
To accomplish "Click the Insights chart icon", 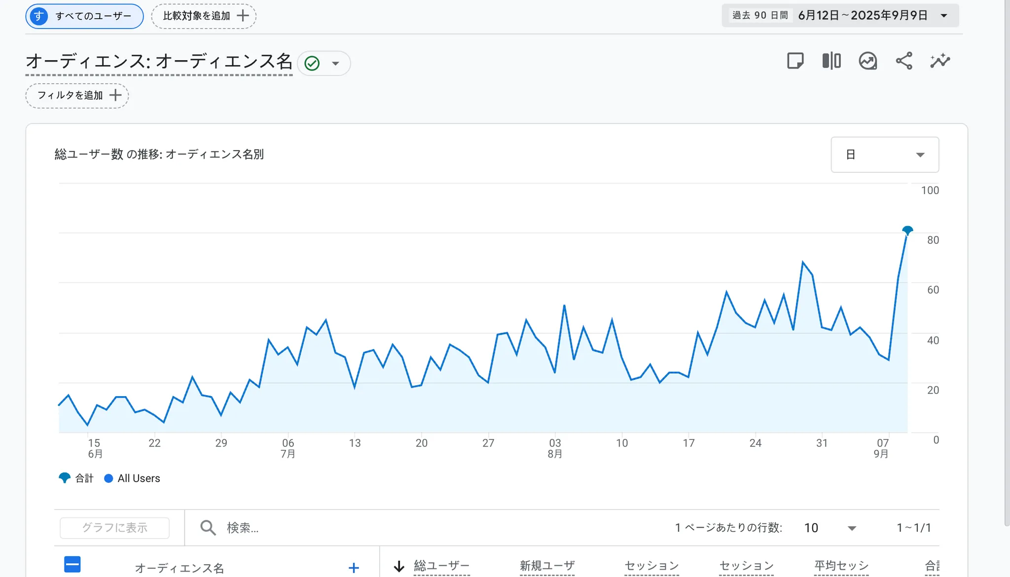I will (x=867, y=61).
